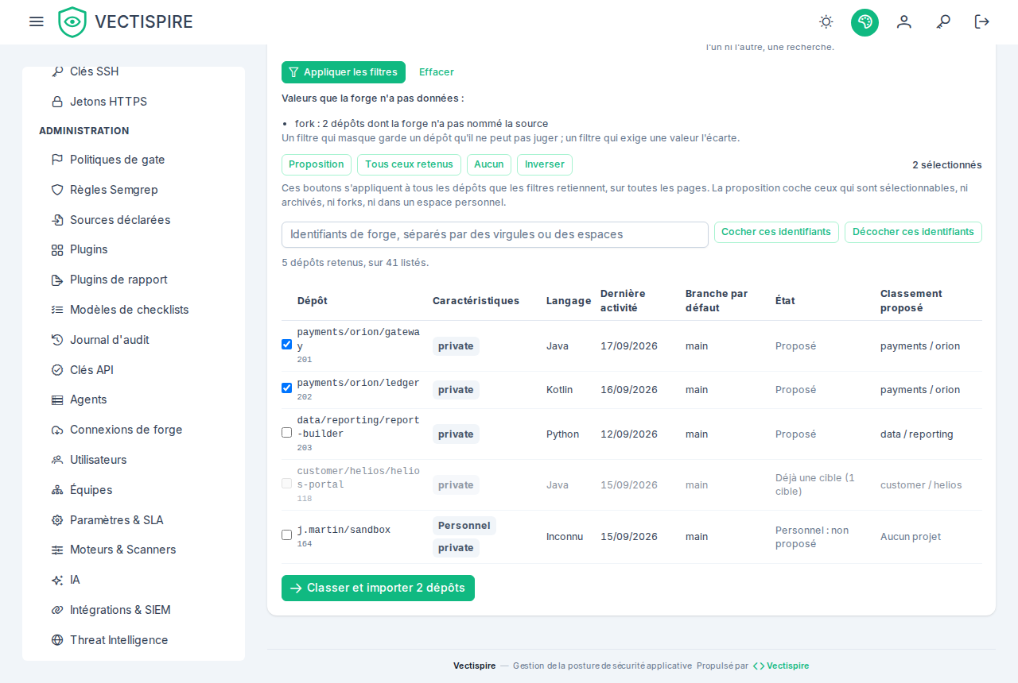Click Appliquer les filtres button
This screenshot has height=683, width=1018.
[x=344, y=72]
